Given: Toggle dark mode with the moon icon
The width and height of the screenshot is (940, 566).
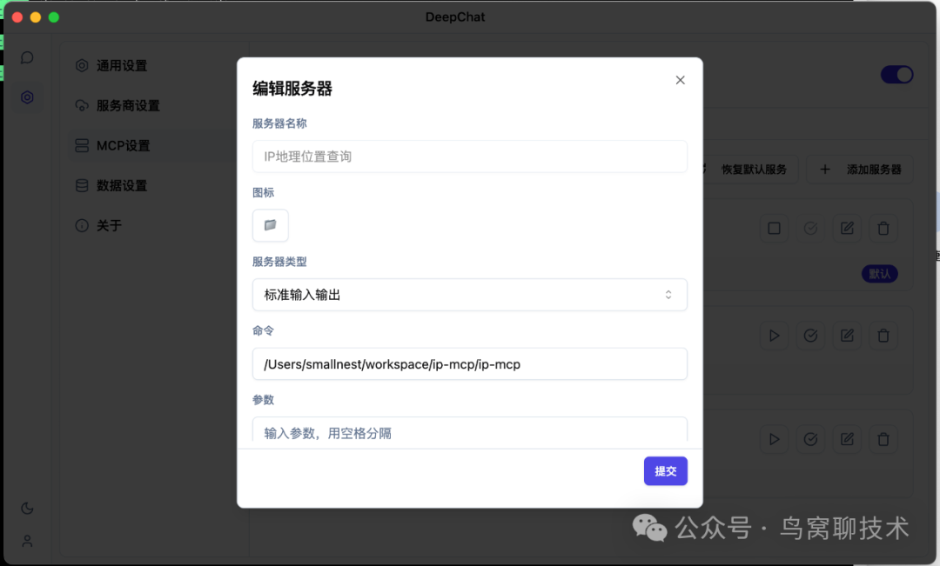Looking at the screenshot, I should point(27,509).
